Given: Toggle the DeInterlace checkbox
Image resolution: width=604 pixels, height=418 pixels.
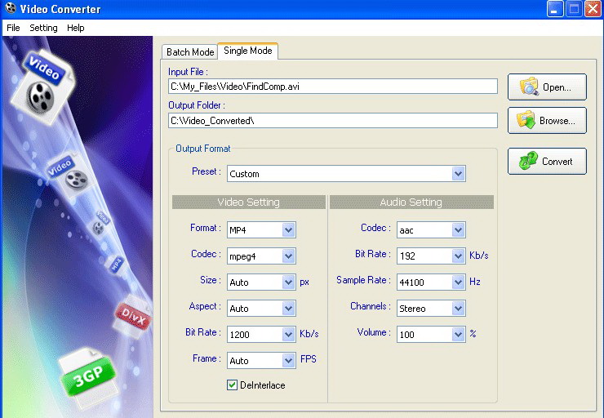Looking at the screenshot, I should pos(232,385).
